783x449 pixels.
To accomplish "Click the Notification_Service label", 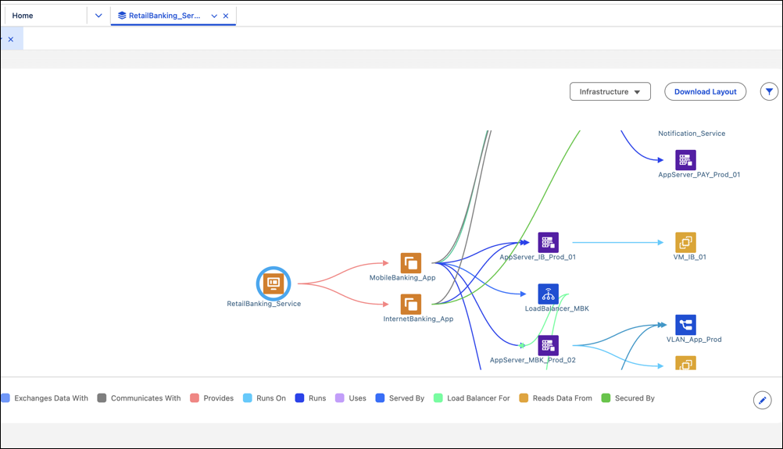I will [692, 134].
